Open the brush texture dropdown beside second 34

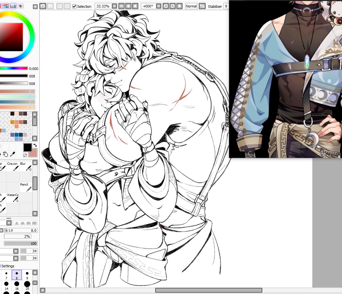(16, 258)
